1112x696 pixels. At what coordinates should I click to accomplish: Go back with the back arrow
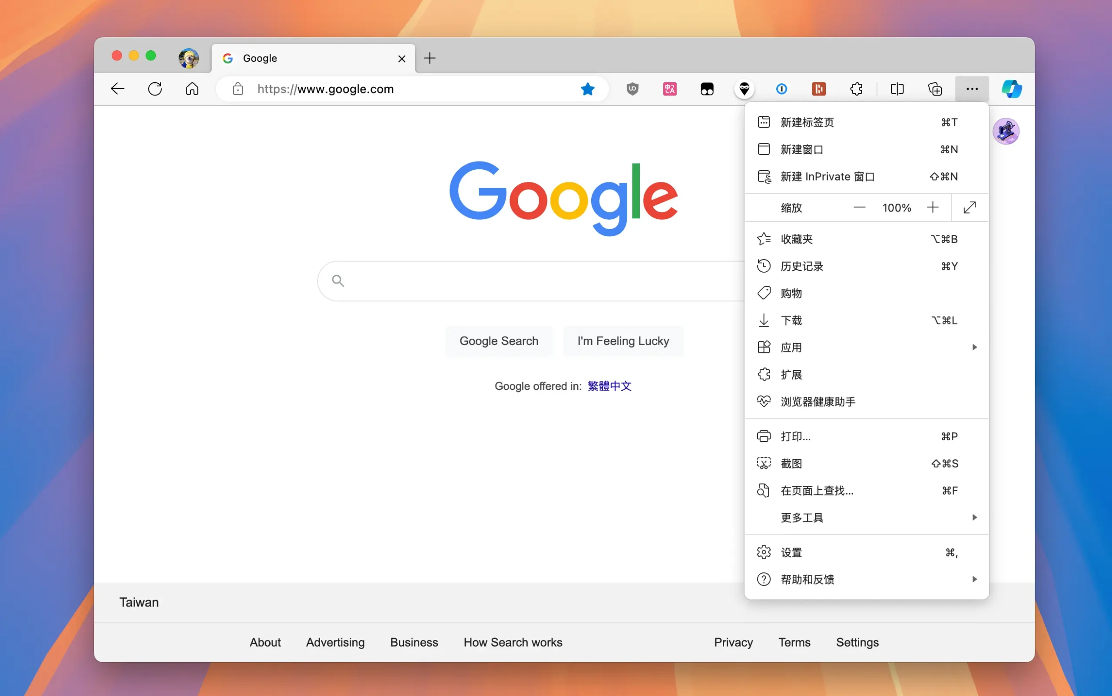(x=118, y=89)
